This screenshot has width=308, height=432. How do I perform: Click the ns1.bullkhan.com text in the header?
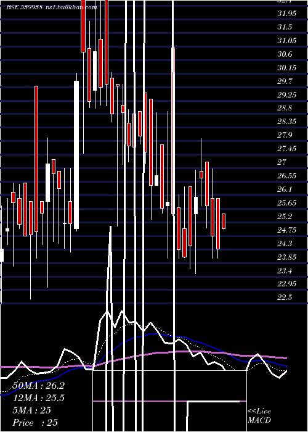71,7
